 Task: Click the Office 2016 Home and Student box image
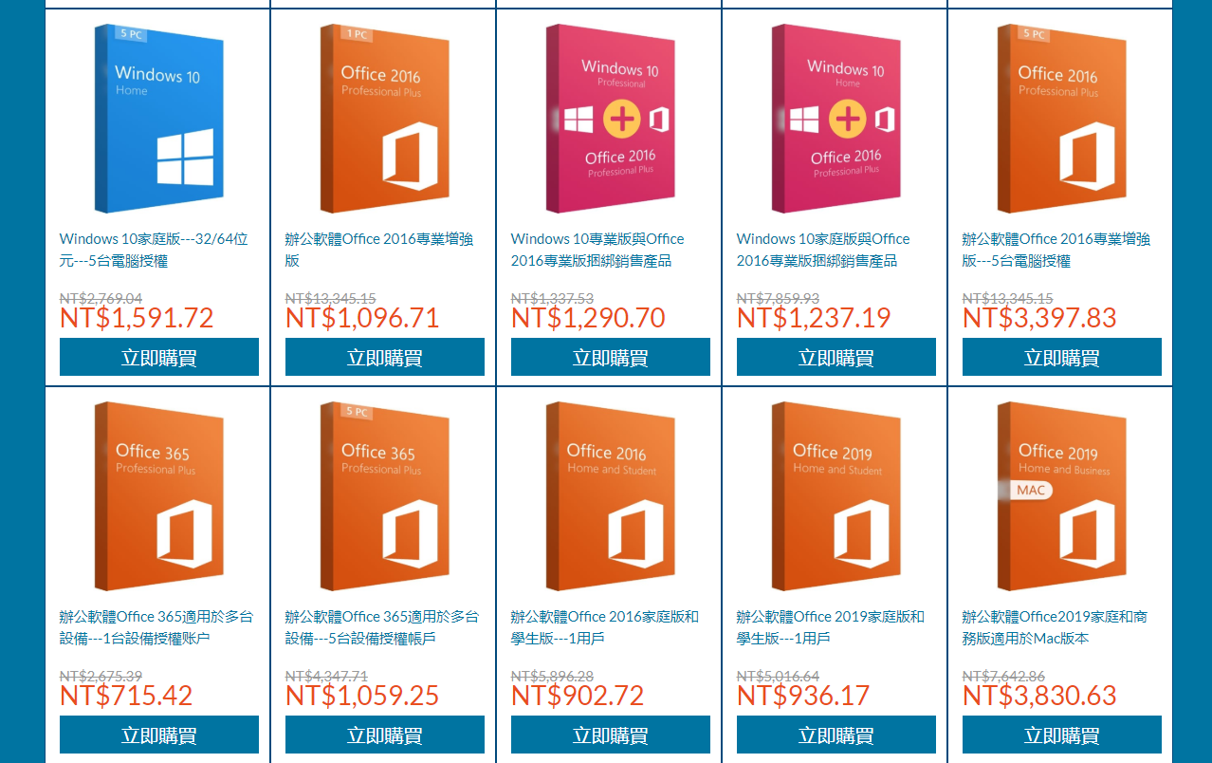(x=611, y=496)
